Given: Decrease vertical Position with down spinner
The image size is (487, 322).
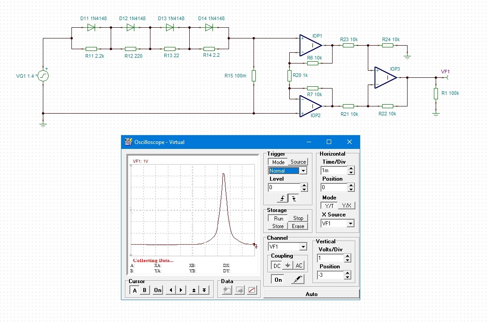Looking at the screenshot, I should click(348, 277).
